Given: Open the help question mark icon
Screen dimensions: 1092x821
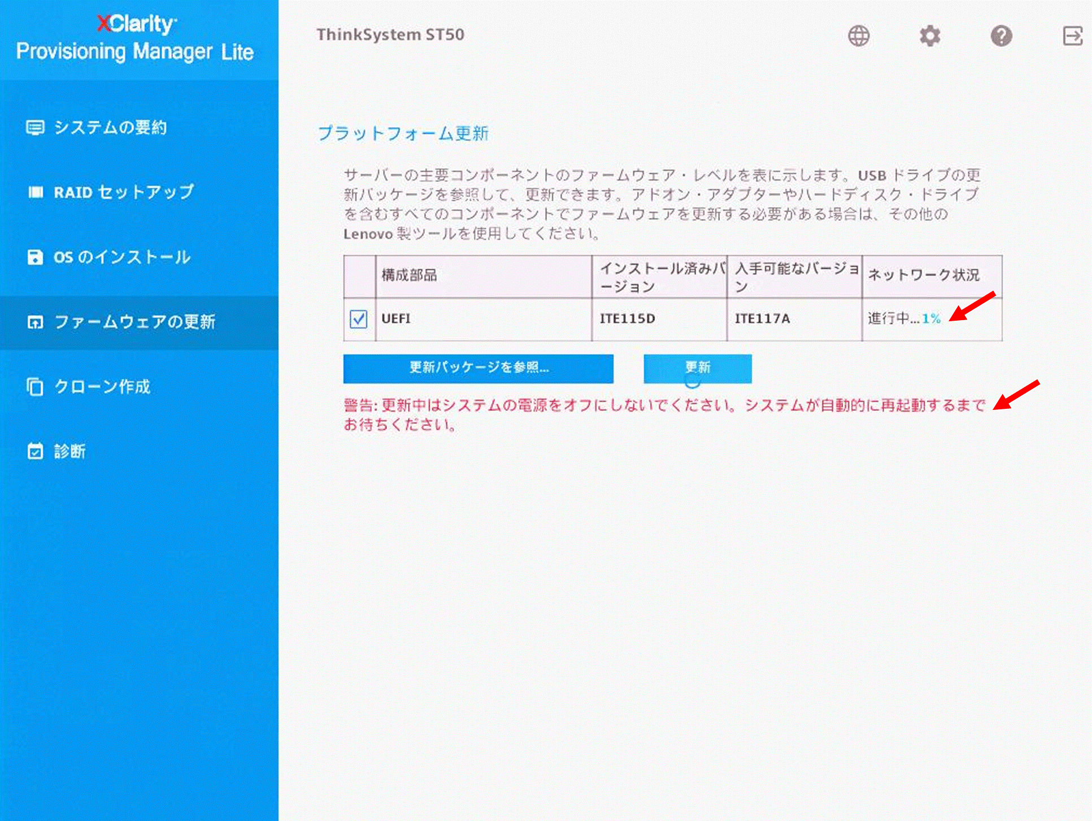Looking at the screenshot, I should [x=1001, y=36].
